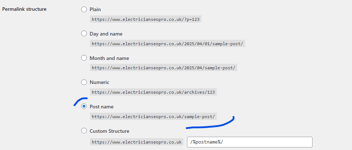This screenshot has height=150, width=352.
Task: Click the Numeric option label
Action: point(99,82)
